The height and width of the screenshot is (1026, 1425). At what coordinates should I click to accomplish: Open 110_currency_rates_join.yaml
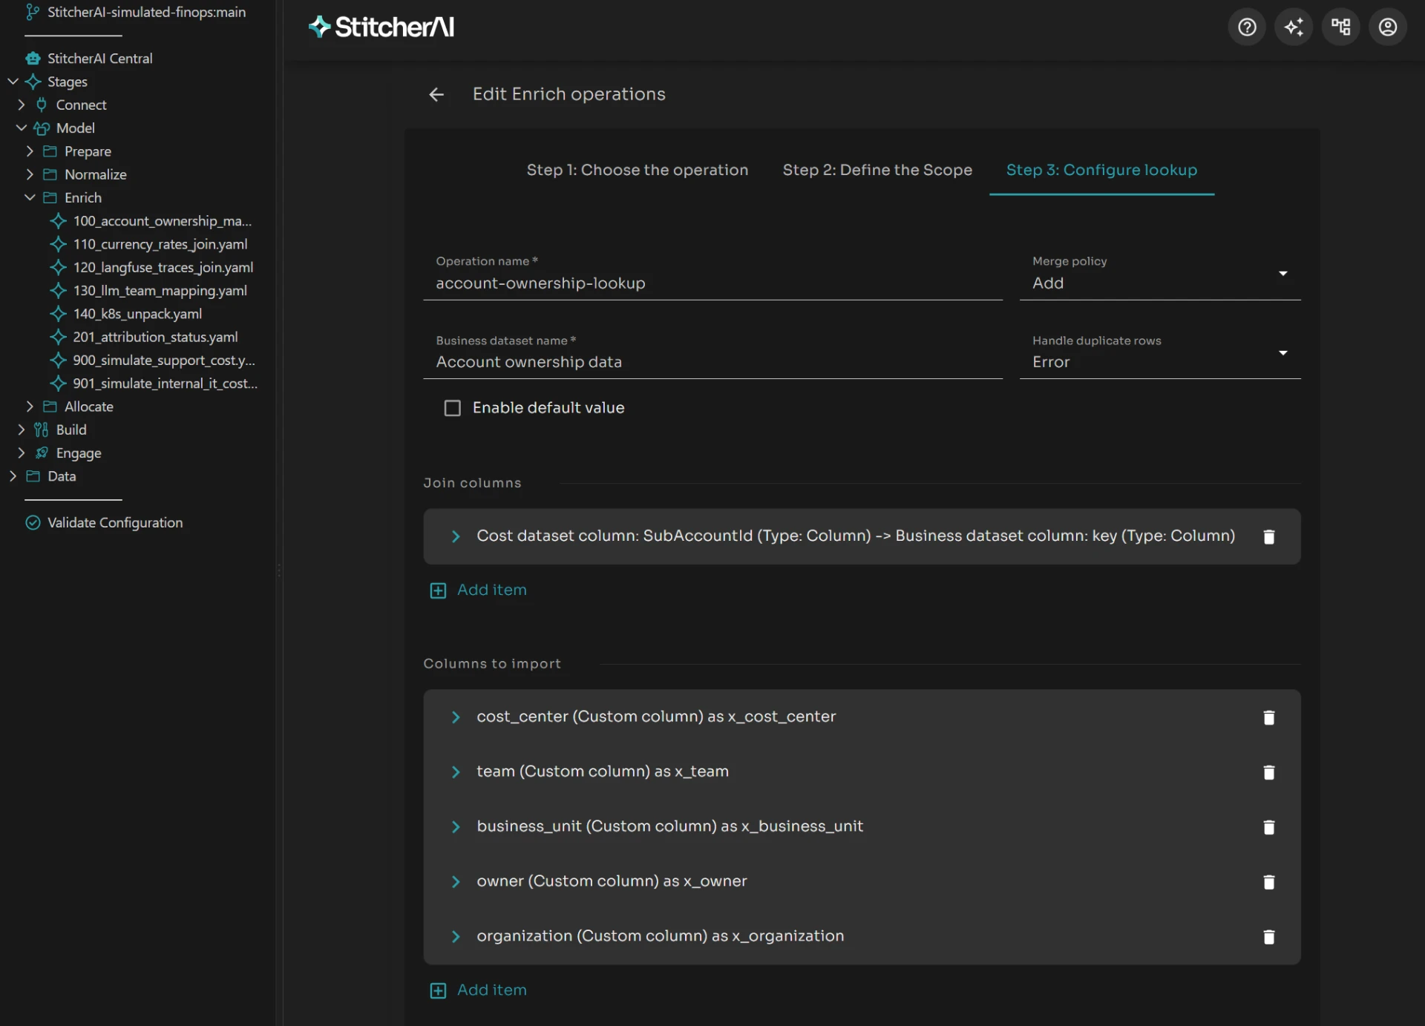click(x=160, y=244)
